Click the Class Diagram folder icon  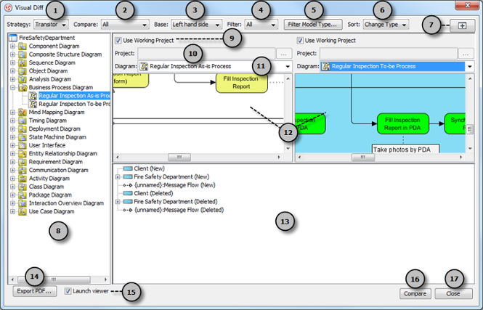coord(23,187)
